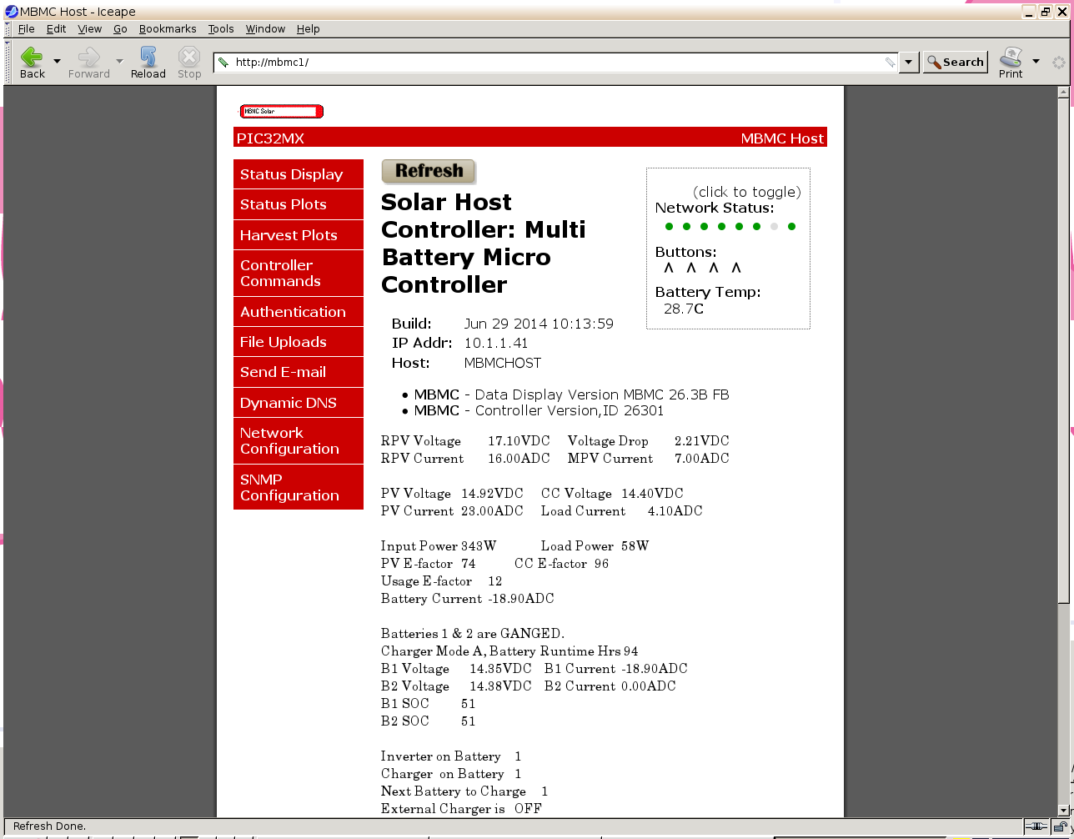
Task: Open the Harvest Plots page
Action: coord(299,235)
